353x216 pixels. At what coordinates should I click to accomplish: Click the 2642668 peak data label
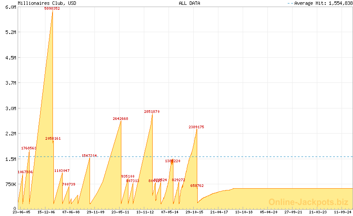120,119
